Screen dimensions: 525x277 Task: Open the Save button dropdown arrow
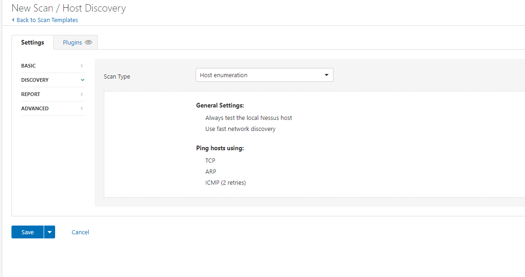tap(50, 232)
